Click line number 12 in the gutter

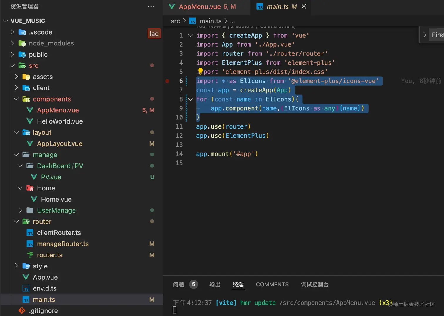(x=179, y=136)
